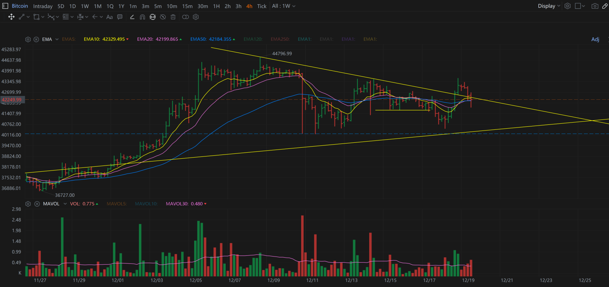Image resolution: width=609 pixels, height=287 pixels.
Task: Open MAVOL indicator settings gear
Action: click(28, 204)
